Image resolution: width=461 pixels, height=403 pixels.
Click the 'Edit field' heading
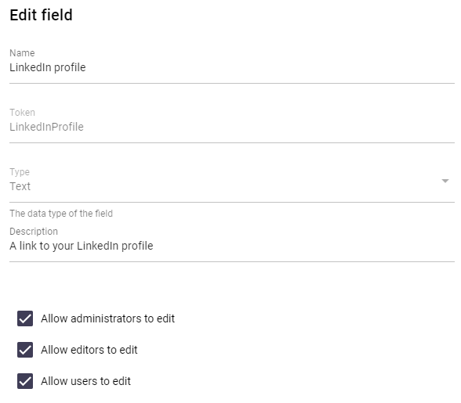point(41,15)
